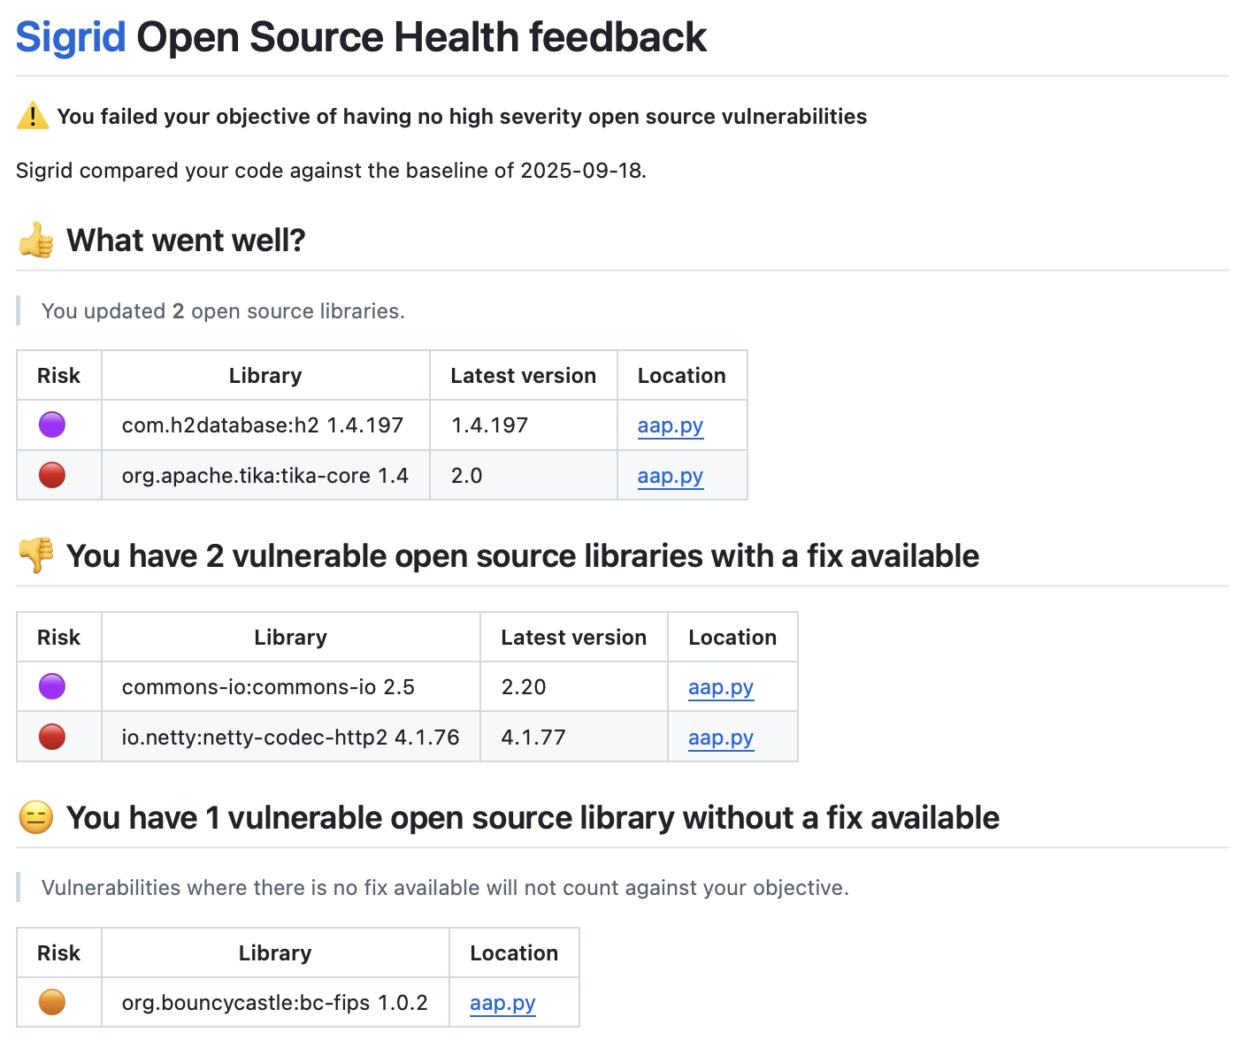Click red risk dot for netty-codec-http2
Screen dimensions: 1242x1040
pyautogui.click(x=52, y=738)
